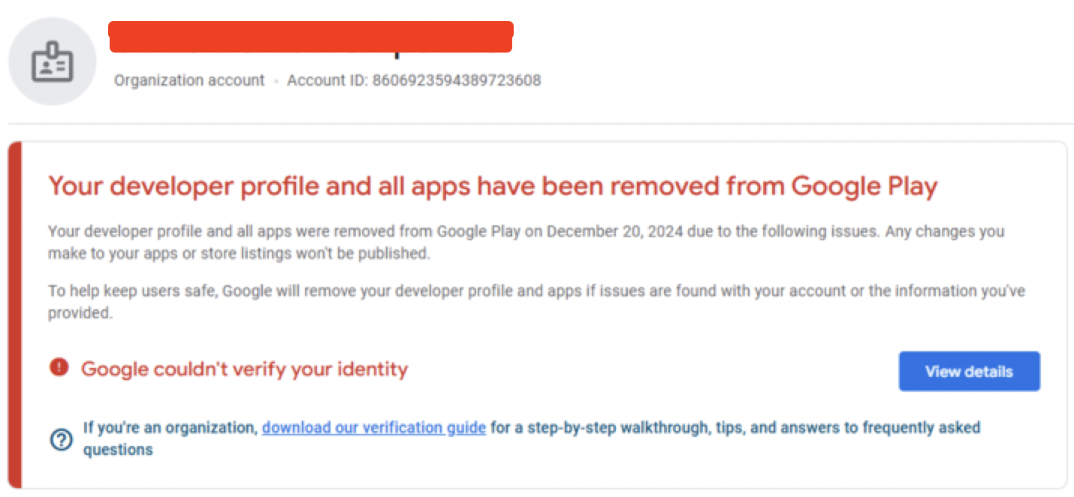Click the divider line below the account header

pos(541,124)
